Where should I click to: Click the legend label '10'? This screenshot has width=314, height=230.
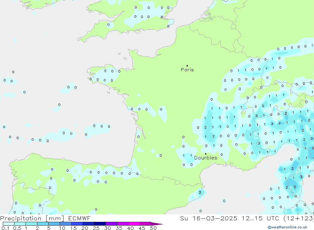pyautogui.click(x=62, y=228)
